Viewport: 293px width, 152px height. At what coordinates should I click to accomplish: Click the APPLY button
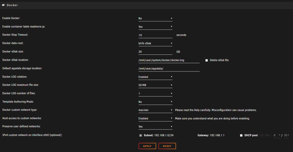coord(147,146)
